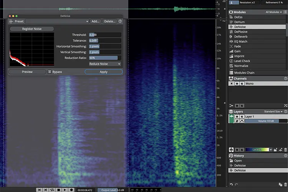This screenshot has height=192, width=288.
Task: Click the record button in transport bar
Action: click(71, 190)
